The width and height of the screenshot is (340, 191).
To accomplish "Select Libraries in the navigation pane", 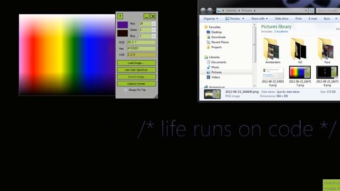I will coord(212,57).
